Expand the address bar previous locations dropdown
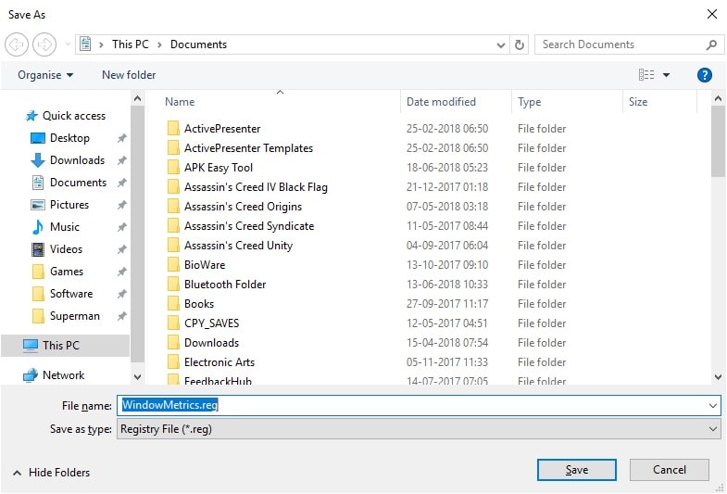 tap(501, 45)
